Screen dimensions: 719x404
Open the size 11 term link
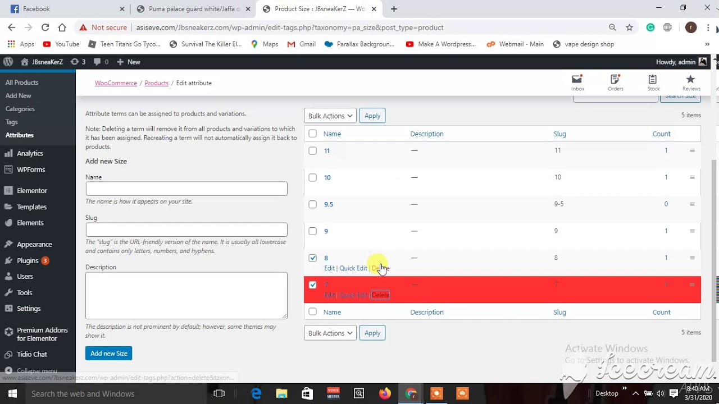(x=327, y=151)
